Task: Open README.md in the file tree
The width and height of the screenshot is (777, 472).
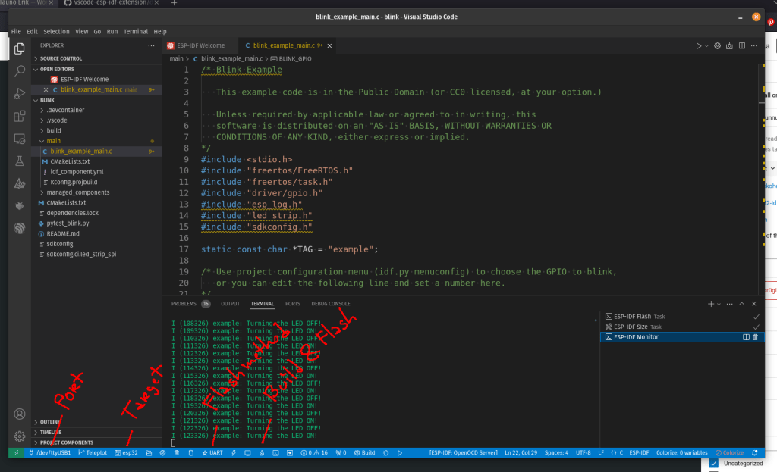Action: click(x=64, y=234)
